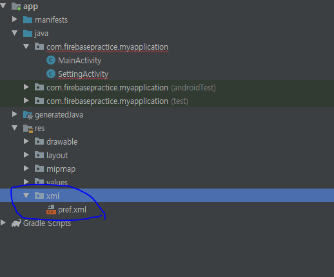Open the SettingActivity class

coord(83,74)
